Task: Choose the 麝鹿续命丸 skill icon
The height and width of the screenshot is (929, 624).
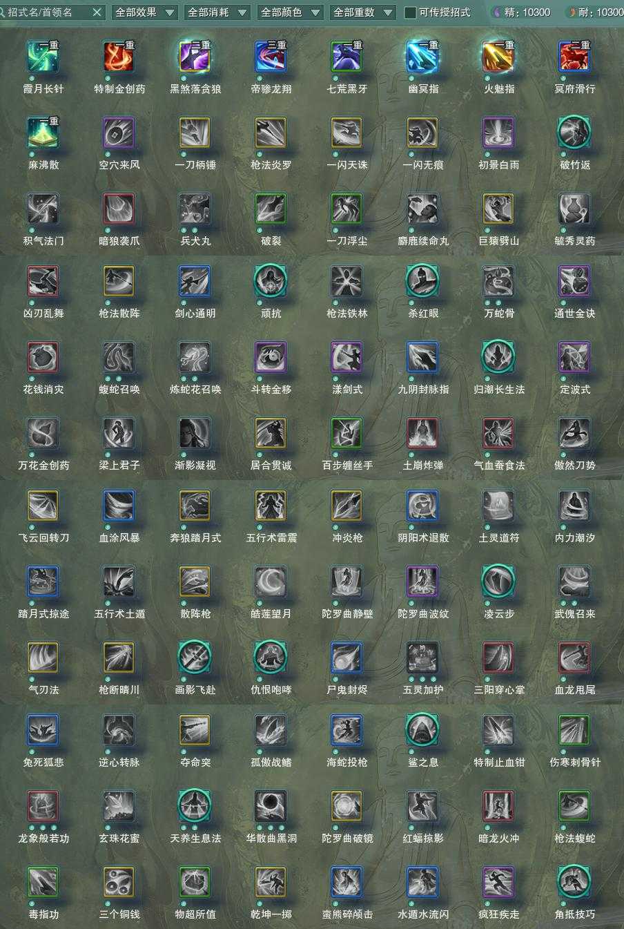Action: point(422,209)
